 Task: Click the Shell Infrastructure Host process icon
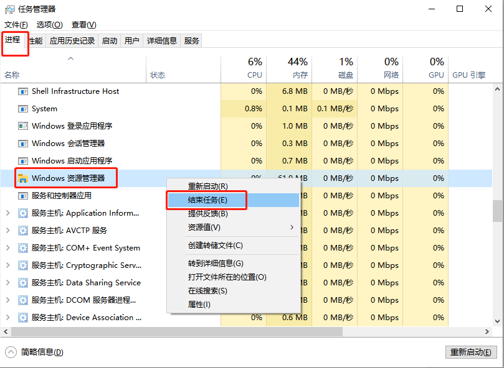(23, 91)
